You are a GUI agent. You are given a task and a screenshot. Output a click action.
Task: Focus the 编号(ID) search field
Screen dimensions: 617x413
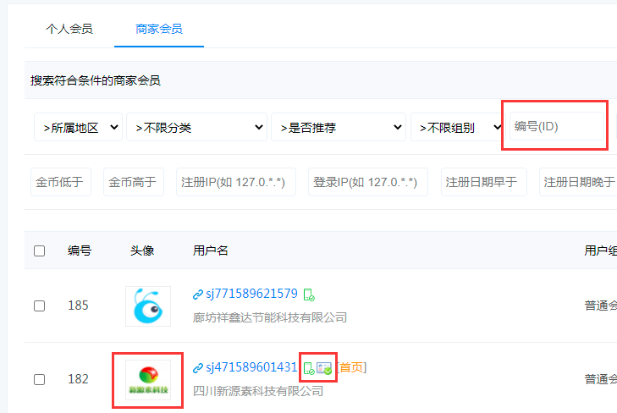click(x=555, y=126)
